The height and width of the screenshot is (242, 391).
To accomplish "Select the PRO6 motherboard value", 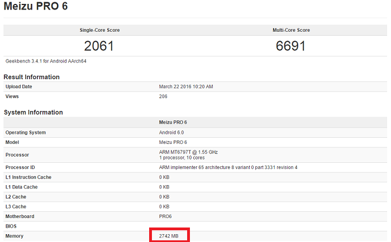I will click(165, 216).
